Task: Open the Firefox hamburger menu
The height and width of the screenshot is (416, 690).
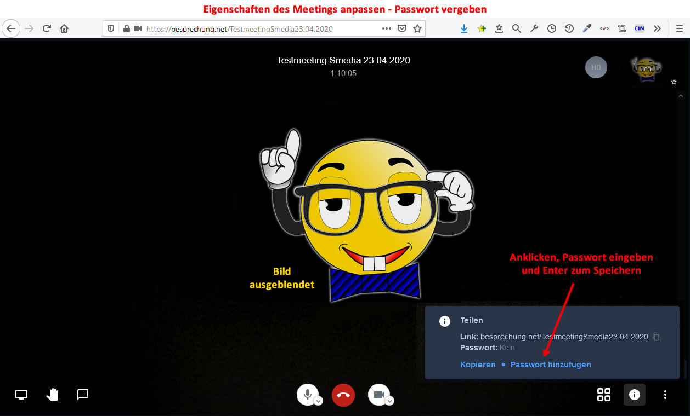Action: pyautogui.click(x=679, y=28)
